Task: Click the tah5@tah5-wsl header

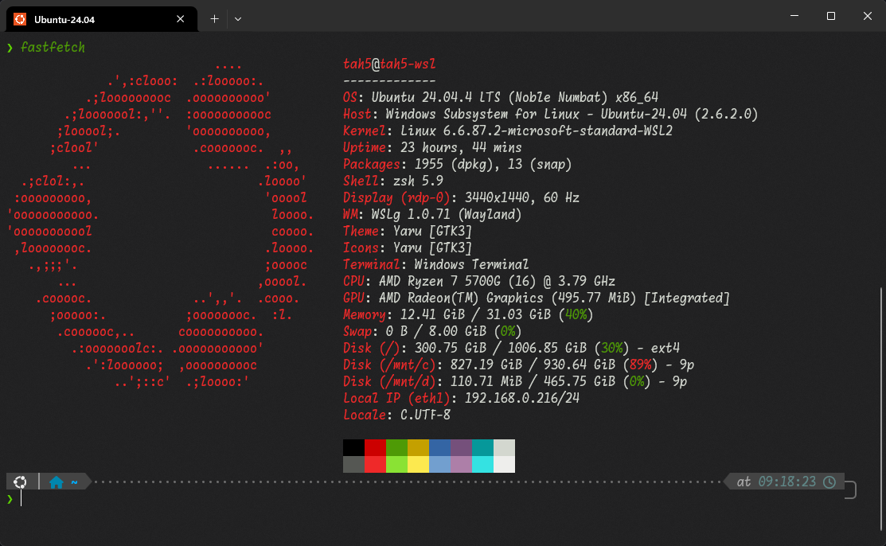Action: point(389,64)
